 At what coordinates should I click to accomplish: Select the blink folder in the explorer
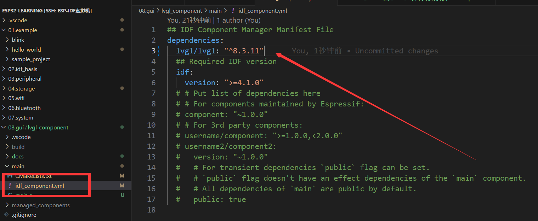click(x=18, y=40)
